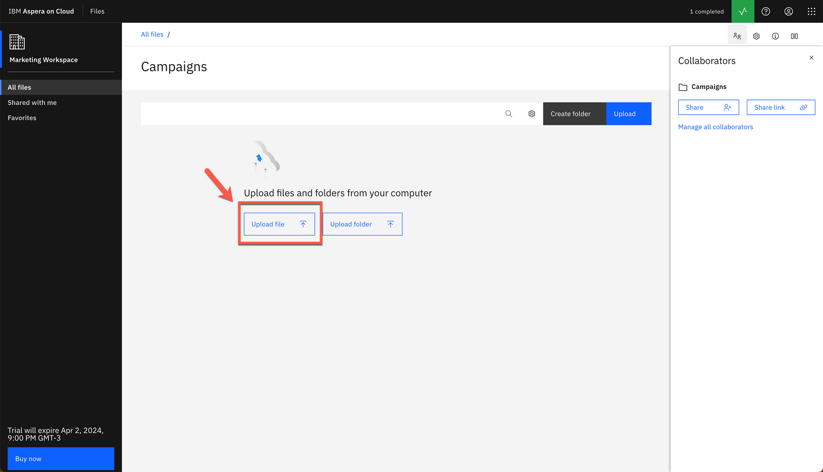Open the side-by-side panel view icon
Screen dimensions: 823x472
coord(794,36)
